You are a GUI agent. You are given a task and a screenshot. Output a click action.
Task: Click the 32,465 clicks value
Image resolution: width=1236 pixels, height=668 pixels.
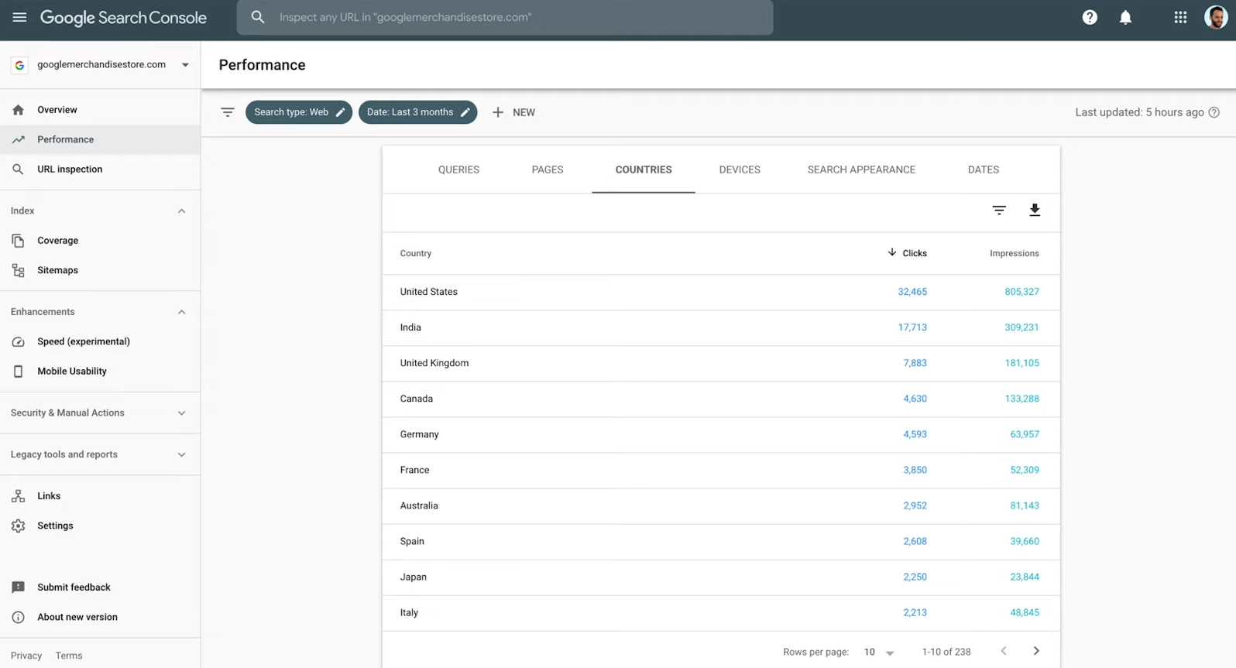[x=912, y=292]
